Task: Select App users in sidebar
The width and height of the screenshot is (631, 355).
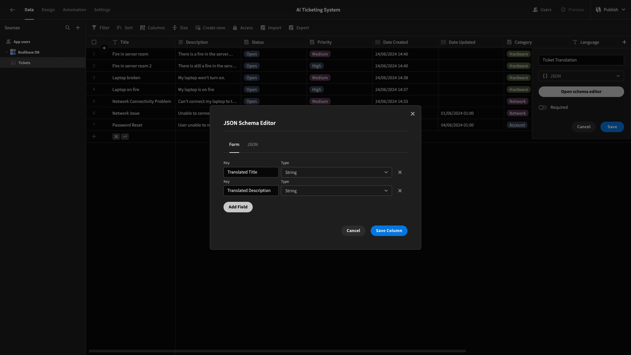Action: click(43, 42)
